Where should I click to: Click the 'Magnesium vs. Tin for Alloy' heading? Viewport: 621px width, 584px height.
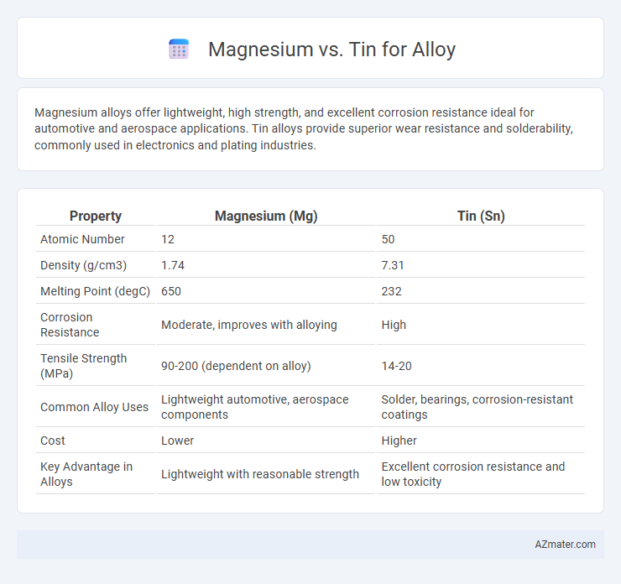(331, 50)
